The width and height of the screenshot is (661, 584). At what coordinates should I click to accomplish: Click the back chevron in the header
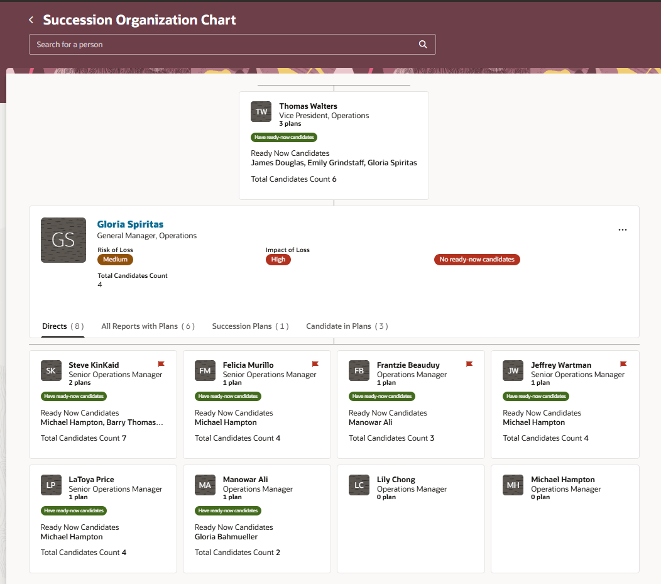[x=31, y=19]
